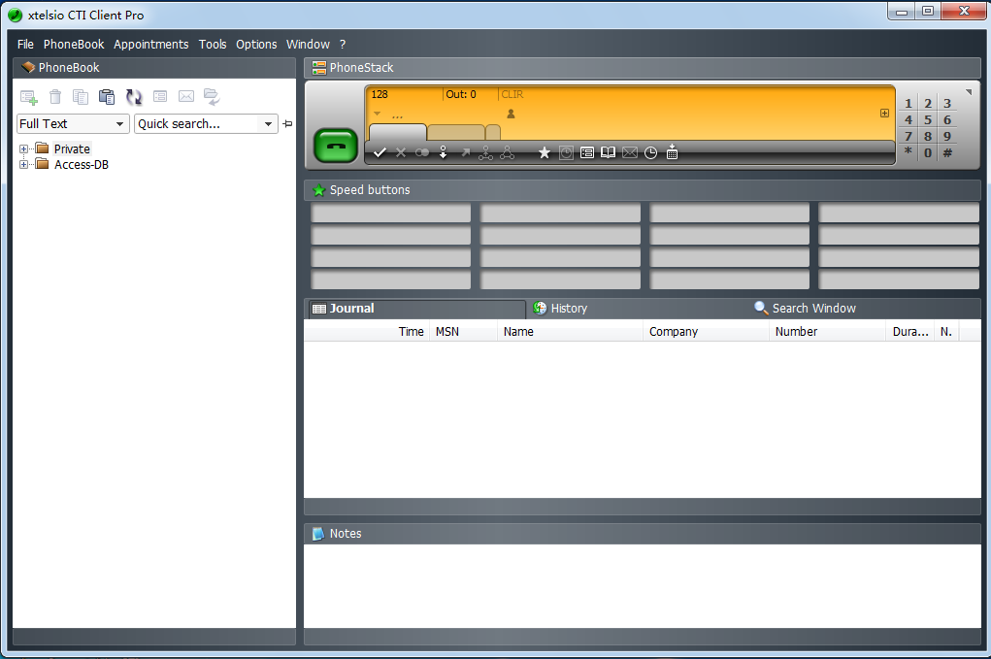Click the small down triangle beside the dots
The height and width of the screenshot is (659, 991).
point(378,114)
